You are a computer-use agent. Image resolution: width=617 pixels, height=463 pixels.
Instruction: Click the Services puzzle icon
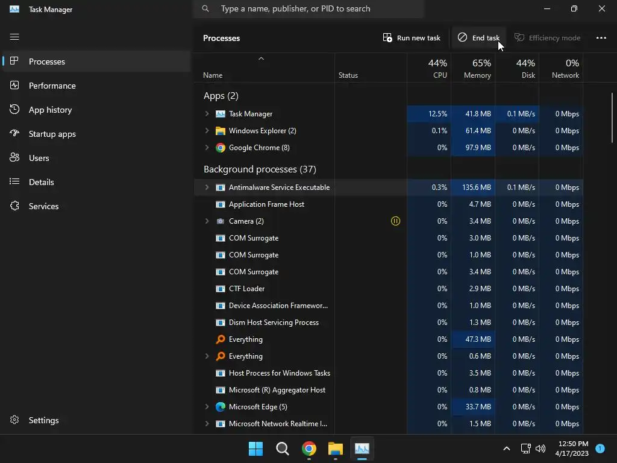point(14,206)
